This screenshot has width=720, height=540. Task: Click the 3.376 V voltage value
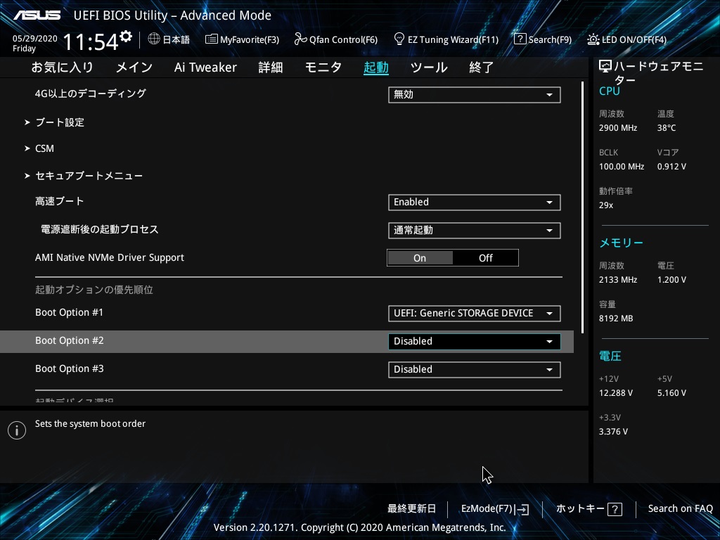613,432
